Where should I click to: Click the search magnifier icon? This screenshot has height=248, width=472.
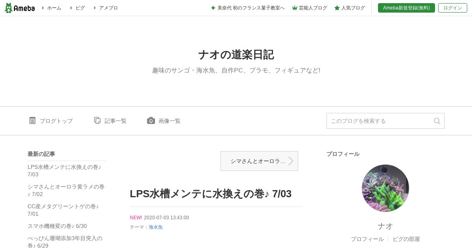pyautogui.click(x=437, y=121)
